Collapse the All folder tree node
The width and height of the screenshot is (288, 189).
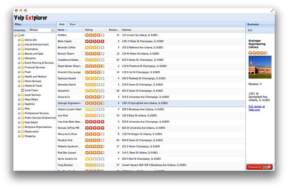tap(15, 35)
